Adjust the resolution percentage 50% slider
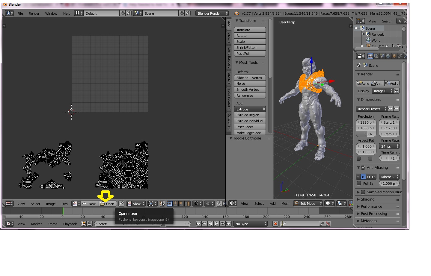Screen dimensions: 431x276 pos(366,134)
